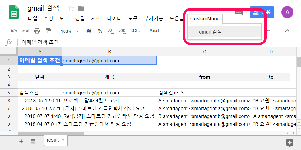Click the formula bar input

coord(159,43)
